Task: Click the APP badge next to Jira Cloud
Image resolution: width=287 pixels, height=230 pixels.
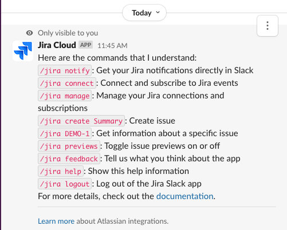Action: pos(85,45)
